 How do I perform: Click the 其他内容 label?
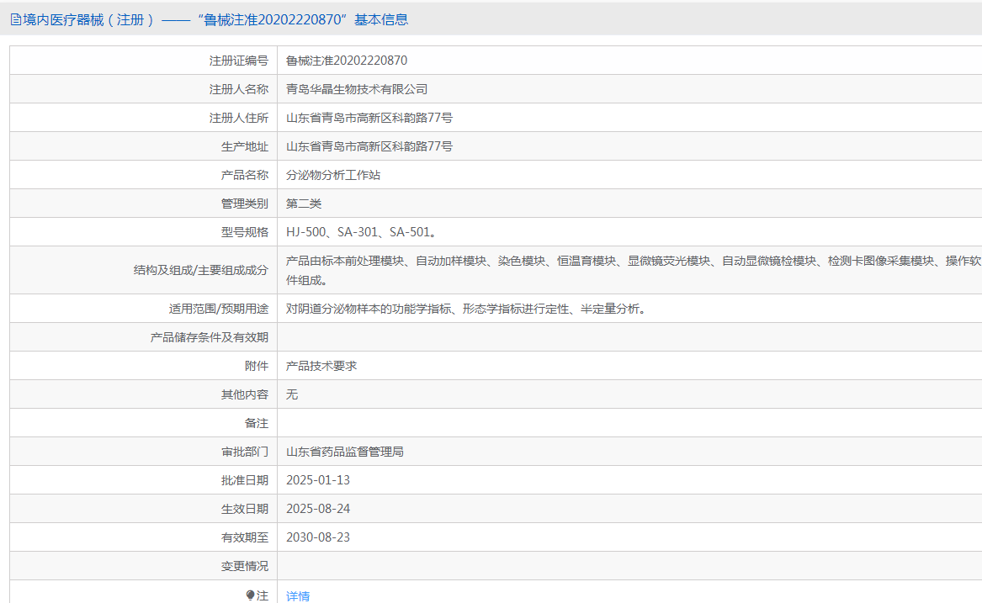[x=244, y=394]
